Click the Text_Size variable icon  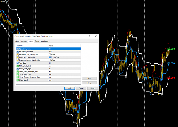[x=18, y=63]
